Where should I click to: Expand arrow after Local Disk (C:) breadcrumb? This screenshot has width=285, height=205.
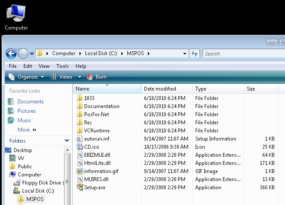pyautogui.click(x=122, y=53)
